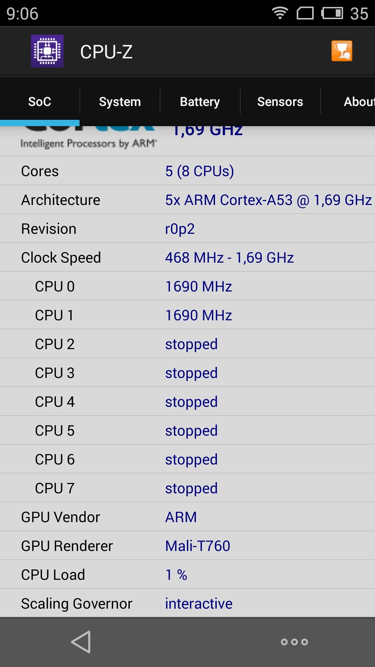Open the three-dot overflow menu
The width and height of the screenshot is (375, 667).
[294, 642]
